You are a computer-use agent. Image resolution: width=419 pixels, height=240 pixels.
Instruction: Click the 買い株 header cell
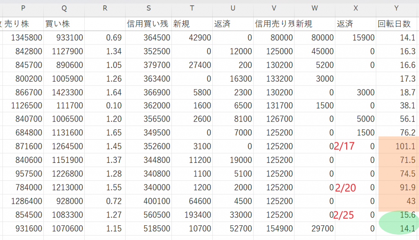(x=64, y=24)
